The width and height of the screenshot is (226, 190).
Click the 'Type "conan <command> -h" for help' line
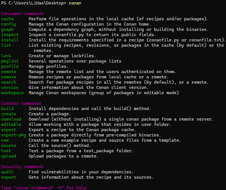tap(44, 188)
